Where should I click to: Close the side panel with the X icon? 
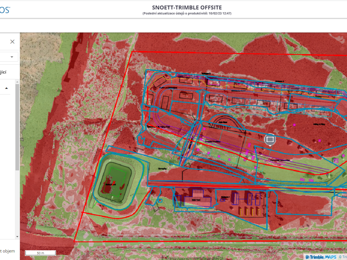click(12, 42)
